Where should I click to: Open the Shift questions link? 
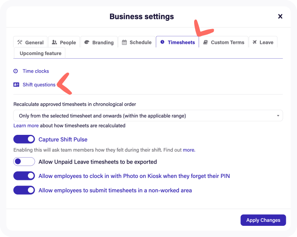click(x=39, y=85)
